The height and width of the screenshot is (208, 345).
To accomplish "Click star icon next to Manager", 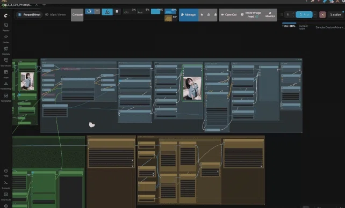I will click(202, 14).
